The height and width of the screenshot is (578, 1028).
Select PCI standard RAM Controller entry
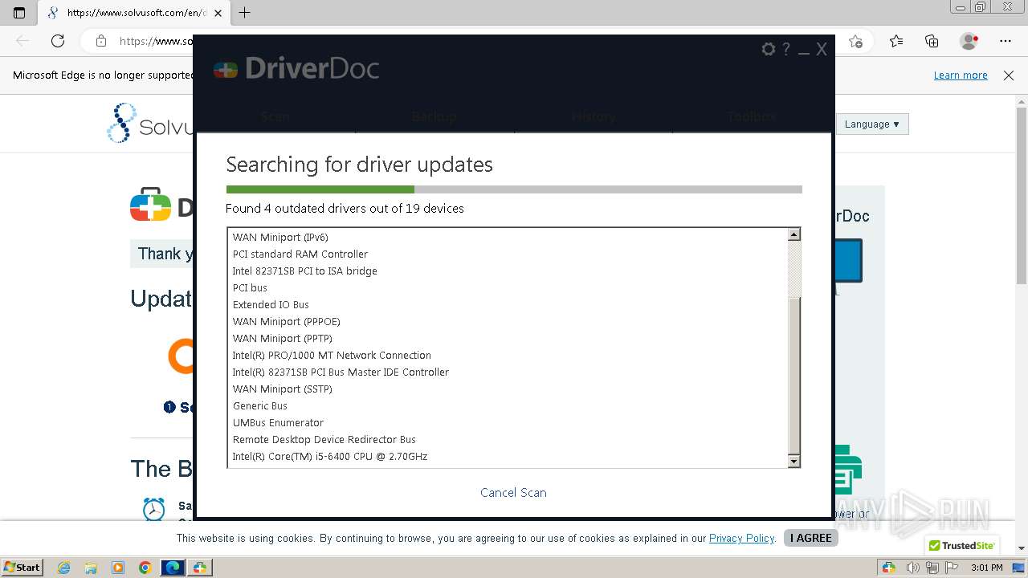(x=300, y=254)
